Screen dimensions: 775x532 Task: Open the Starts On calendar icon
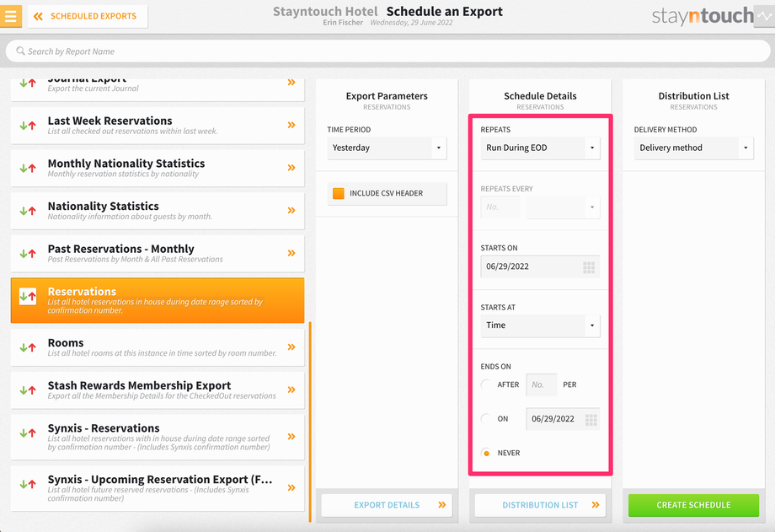pyautogui.click(x=589, y=268)
